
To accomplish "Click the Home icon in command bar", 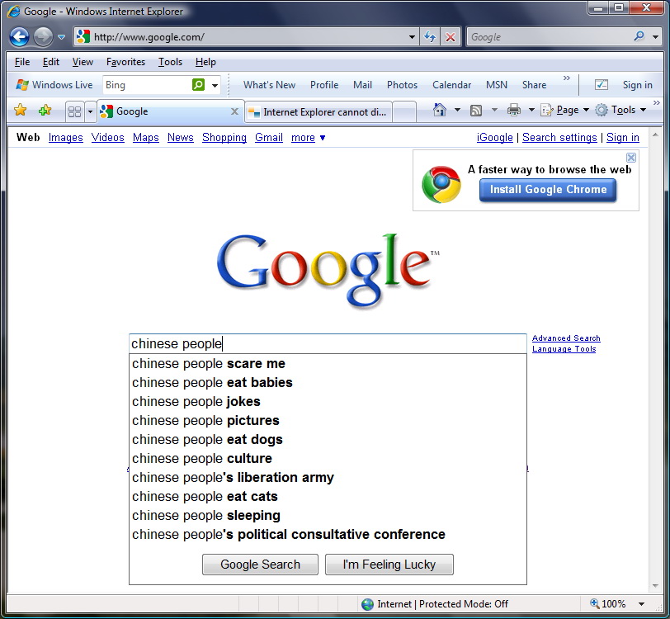I will pos(440,110).
